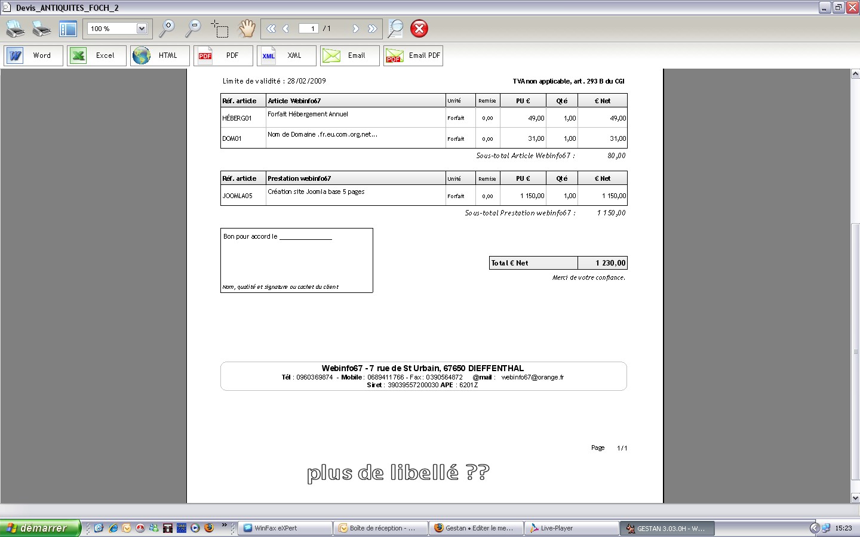Open the search in document tool
Viewport: 860px width, 537px height.
click(395, 29)
